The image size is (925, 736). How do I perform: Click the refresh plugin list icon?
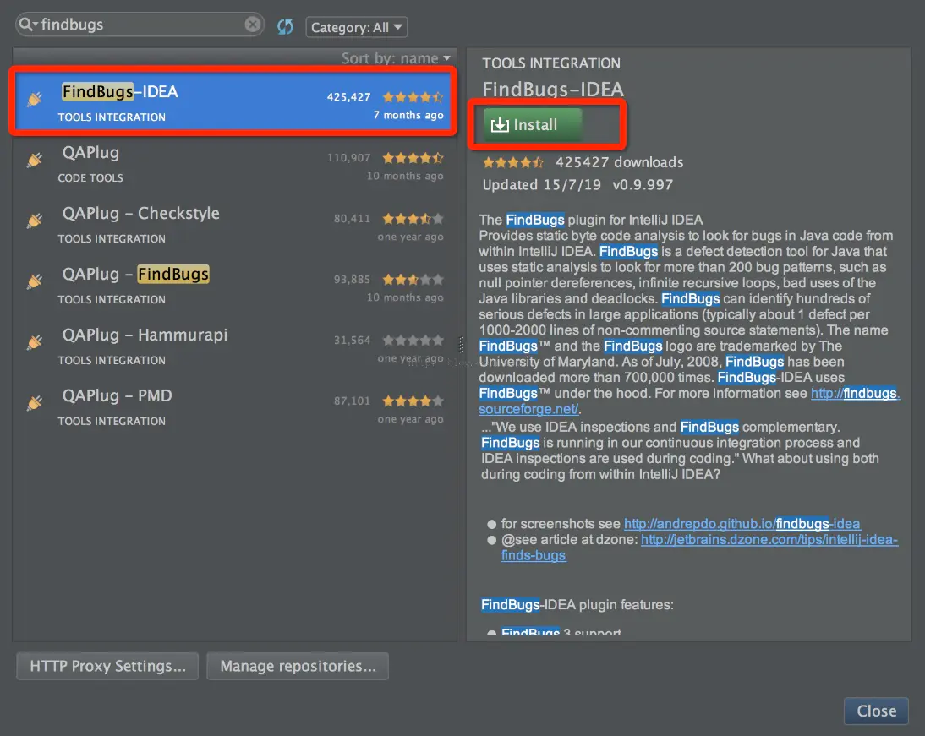click(x=286, y=26)
